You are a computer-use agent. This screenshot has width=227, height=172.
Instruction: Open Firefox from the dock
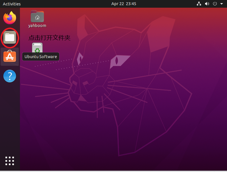10,18
